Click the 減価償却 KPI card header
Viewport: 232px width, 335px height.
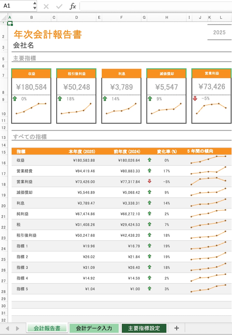click(x=166, y=73)
